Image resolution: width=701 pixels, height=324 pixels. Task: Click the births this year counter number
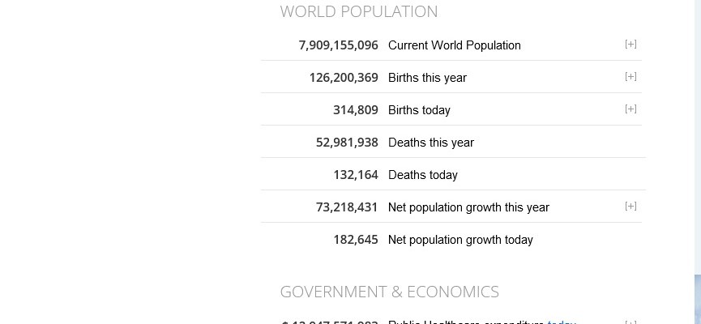tap(344, 78)
